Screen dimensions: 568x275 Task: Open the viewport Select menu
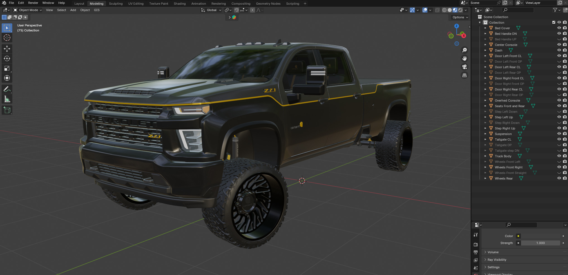[x=62, y=10]
